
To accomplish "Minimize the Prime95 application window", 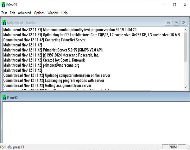I will [164, 5].
